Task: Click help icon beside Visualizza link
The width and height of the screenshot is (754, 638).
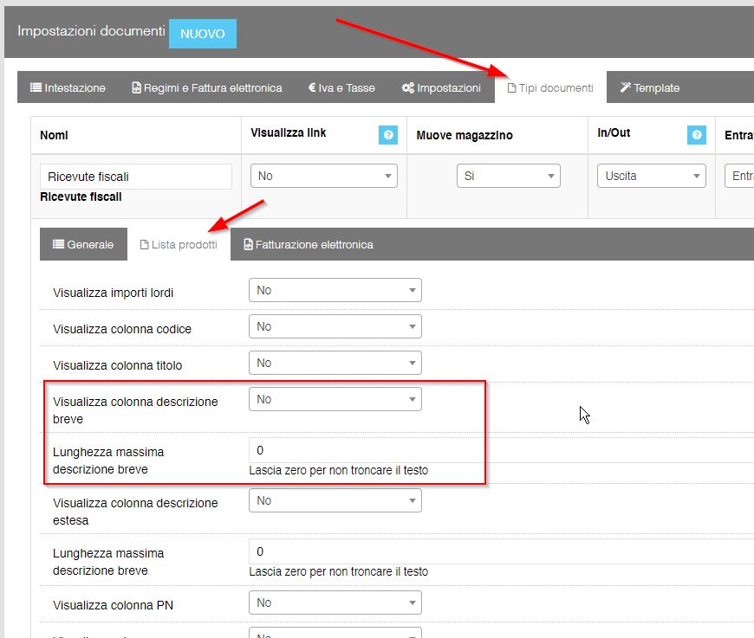Action: point(387,135)
